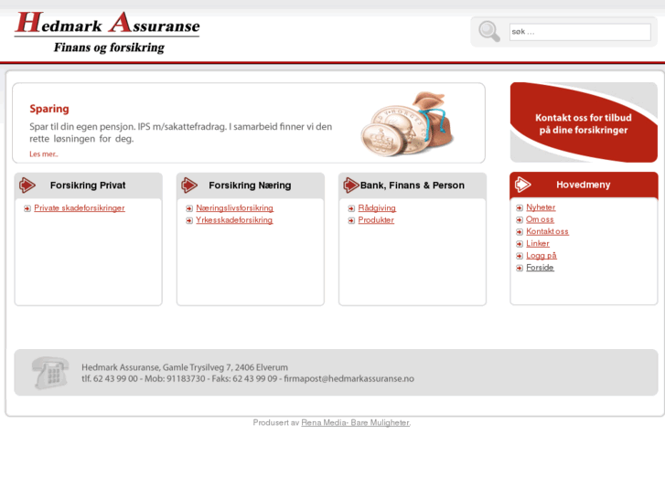Select Forside in the Hovedmeny
Screen dimensions: 665x498
click(540, 268)
